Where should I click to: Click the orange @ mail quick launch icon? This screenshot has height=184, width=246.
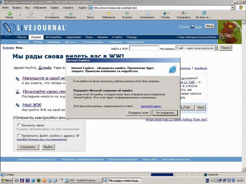[x=44, y=181]
